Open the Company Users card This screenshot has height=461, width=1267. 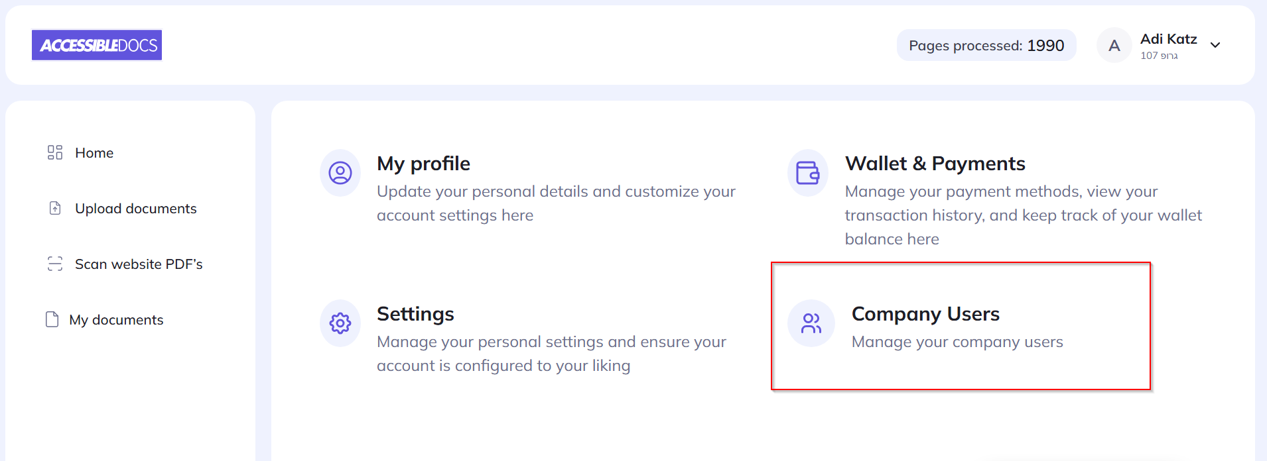click(x=926, y=314)
